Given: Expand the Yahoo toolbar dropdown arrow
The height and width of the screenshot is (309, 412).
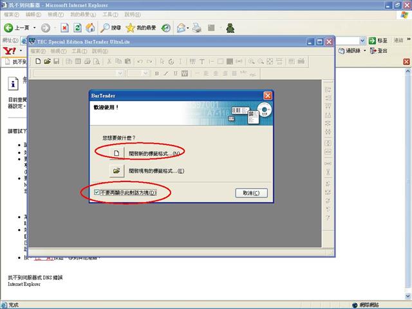Looking at the screenshot, I should (21, 50).
